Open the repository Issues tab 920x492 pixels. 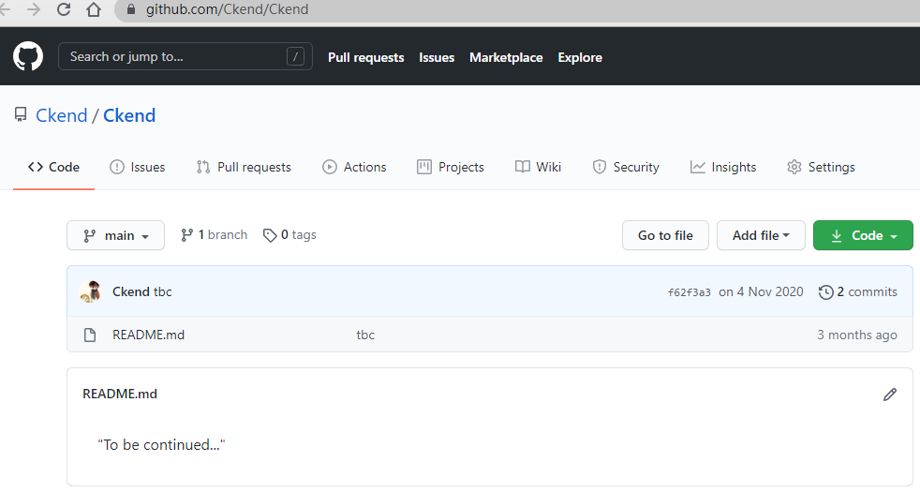[138, 168]
